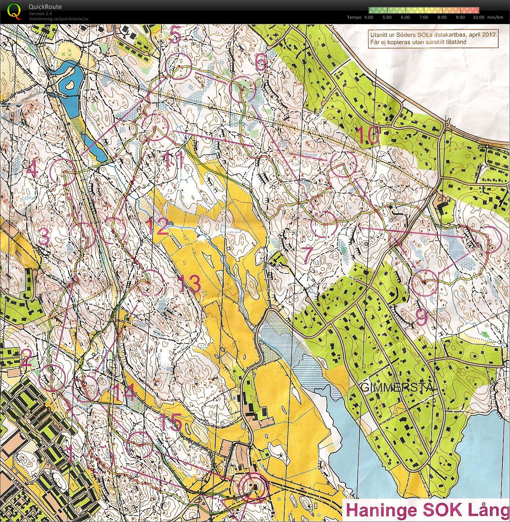Click the 6:00 tempo scale value
Image resolution: width=510 pixels, height=522 pixels.
(406, 17)
